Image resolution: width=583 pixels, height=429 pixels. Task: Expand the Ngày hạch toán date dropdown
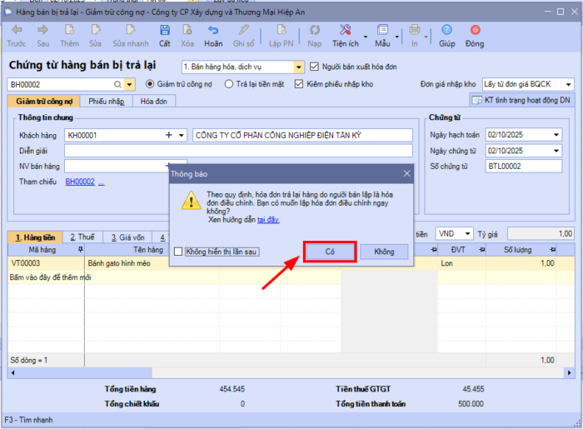coord(556,135)
